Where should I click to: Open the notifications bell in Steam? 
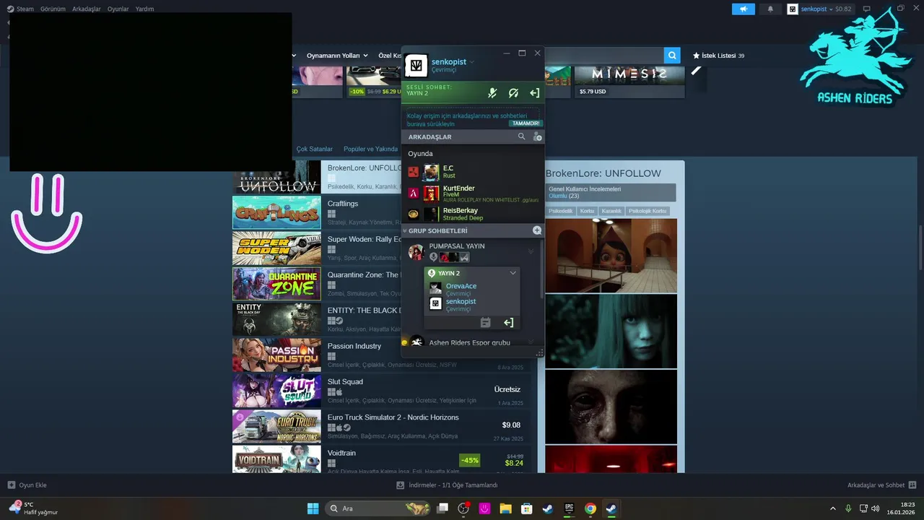point(770,9)
